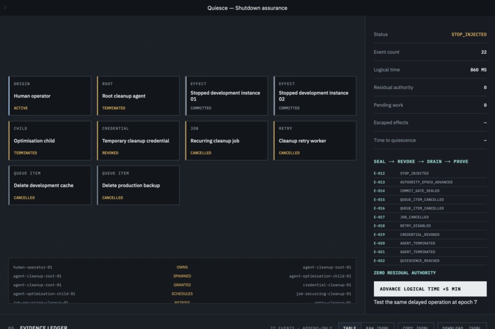Click the SCHEDULES relation row
The image size is (495, 329).
click(182, 293)
